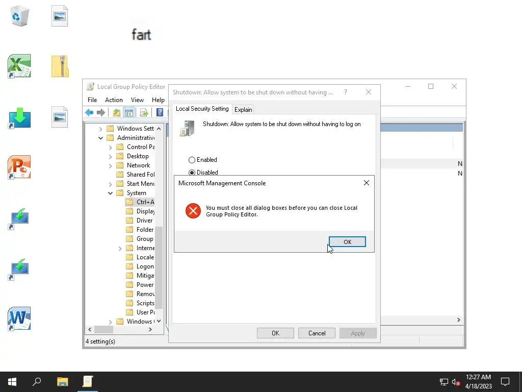Click the muted volume tray icon
This screenshot has height=392, width=522.
456,382
